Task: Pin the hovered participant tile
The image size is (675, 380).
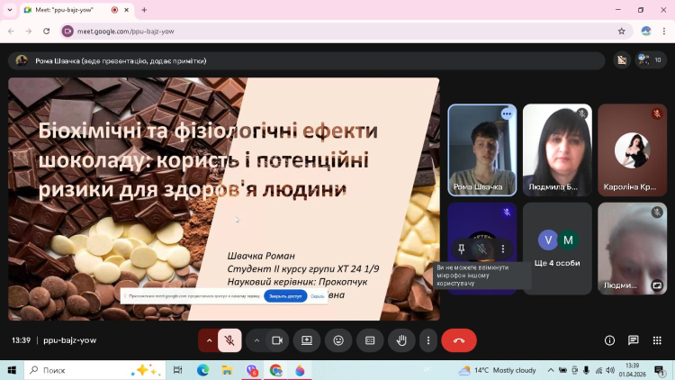Action: [461, 249]
